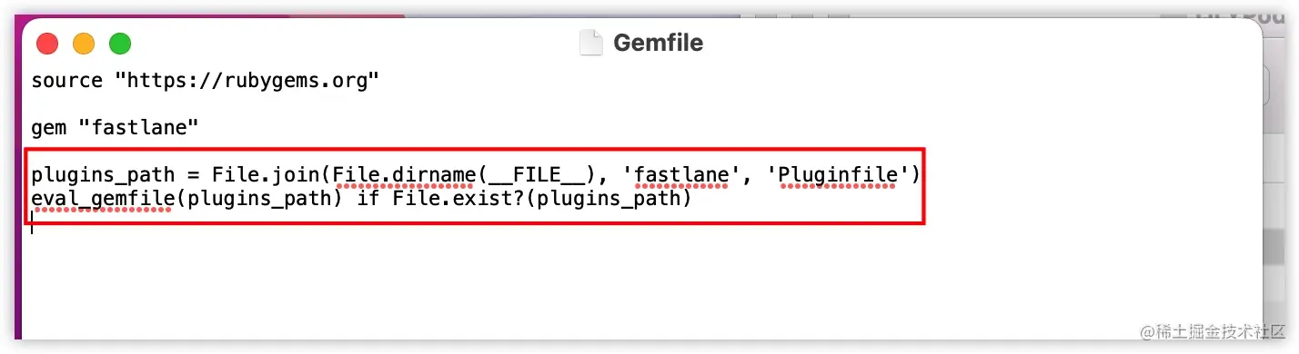Place cursor in the word source
The width and height of the screenshot is (1299, 354).
pyautogui.click(x=67, y=81)
